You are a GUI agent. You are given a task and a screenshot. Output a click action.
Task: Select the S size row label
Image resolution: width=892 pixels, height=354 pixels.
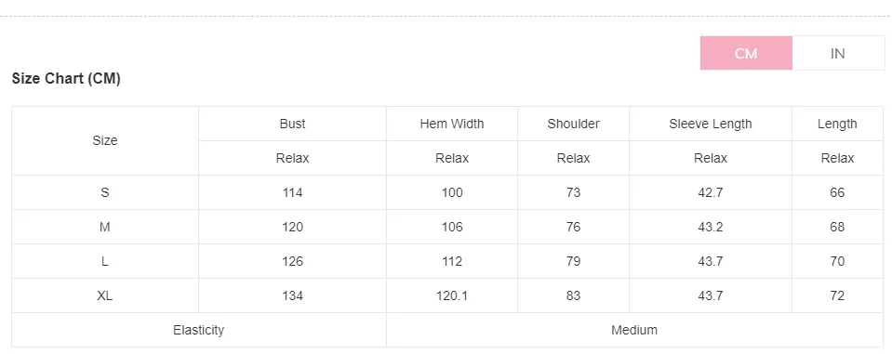(x=105, y=192)
